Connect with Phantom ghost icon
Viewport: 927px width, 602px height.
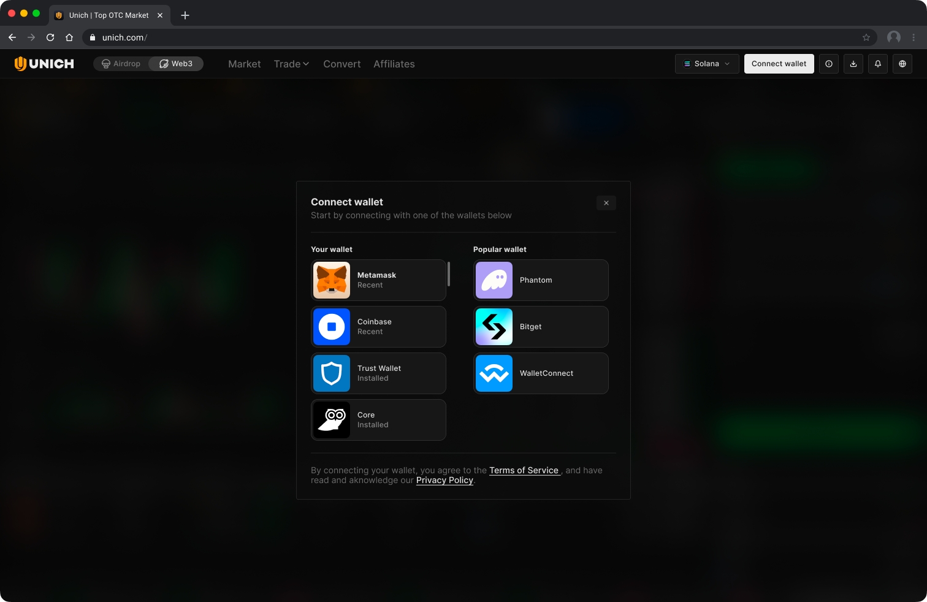click(494, 280)
